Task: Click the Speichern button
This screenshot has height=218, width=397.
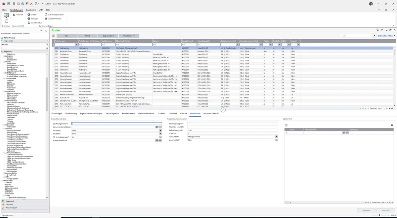Action: [385, 210]
